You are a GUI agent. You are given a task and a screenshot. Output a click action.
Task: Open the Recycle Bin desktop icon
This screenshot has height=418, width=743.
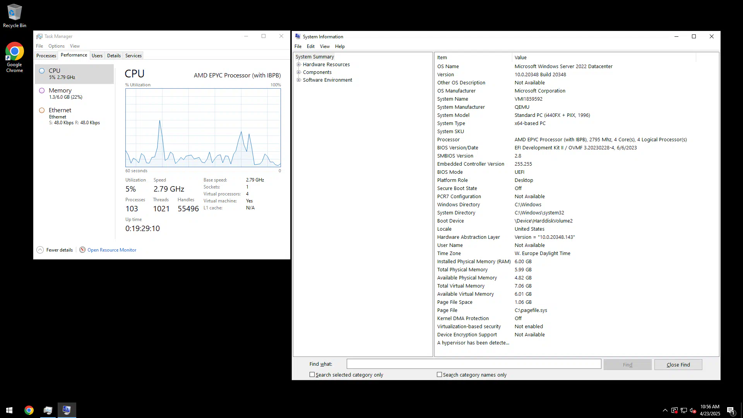(x=14, y=15)
